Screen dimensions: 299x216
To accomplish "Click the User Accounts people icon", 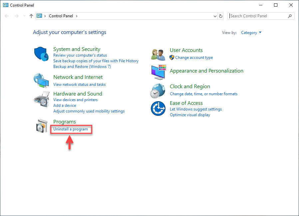I will [158, 55].
